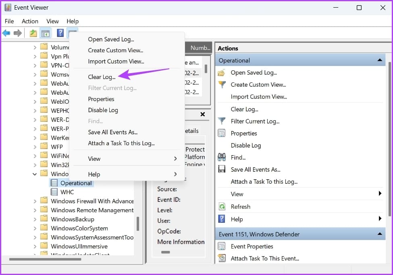Open Help submenu in context menu
Image resolution: width=393 pixels, height=275 pixels.
(x=127, y=174)
